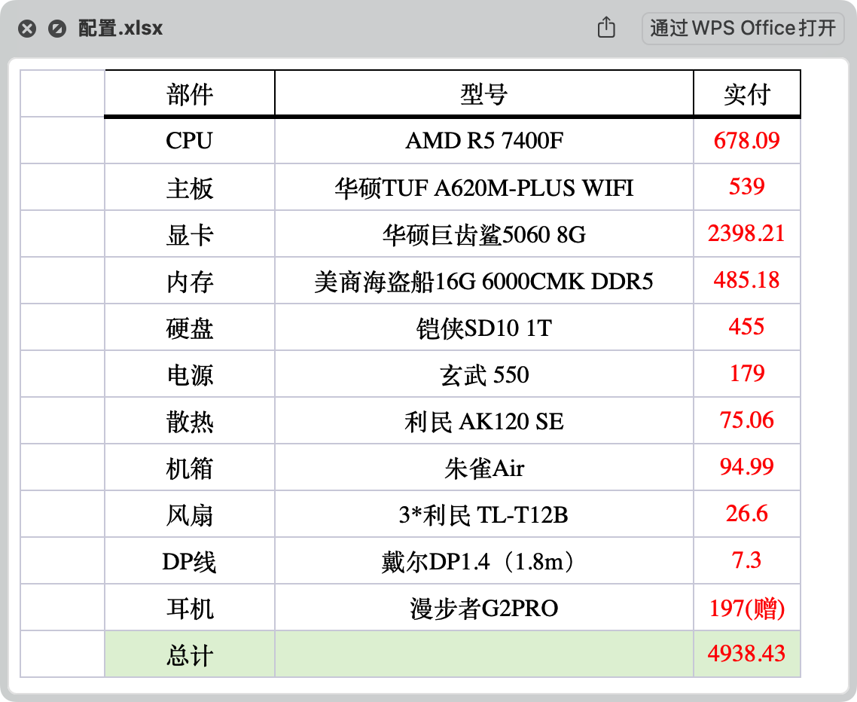
Task: Click the 华硕巨齿鲨5060 8G cell
Action: [x=483, y=234]
